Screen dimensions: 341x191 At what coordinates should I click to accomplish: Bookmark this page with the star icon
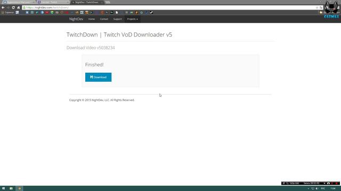point(317,7)
